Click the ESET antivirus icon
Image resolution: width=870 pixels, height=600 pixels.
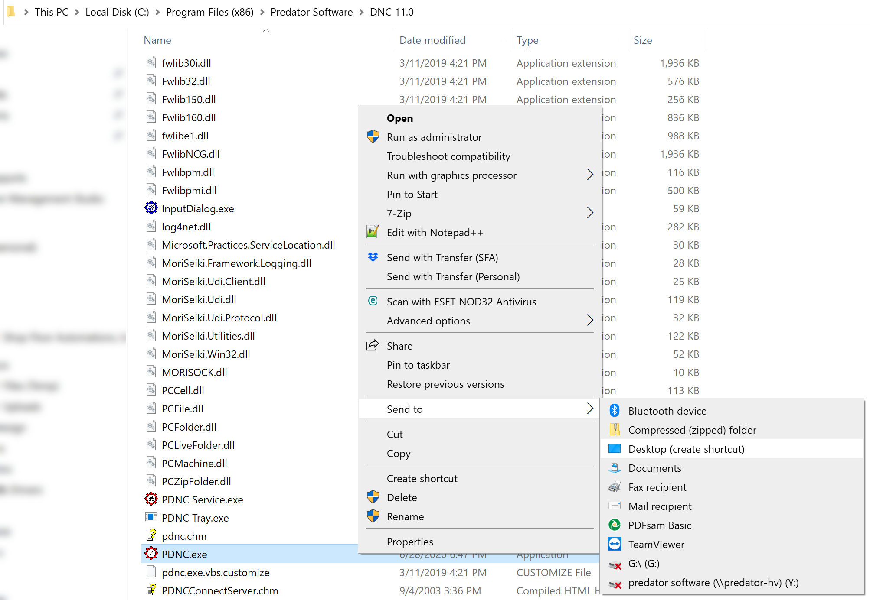373,301
